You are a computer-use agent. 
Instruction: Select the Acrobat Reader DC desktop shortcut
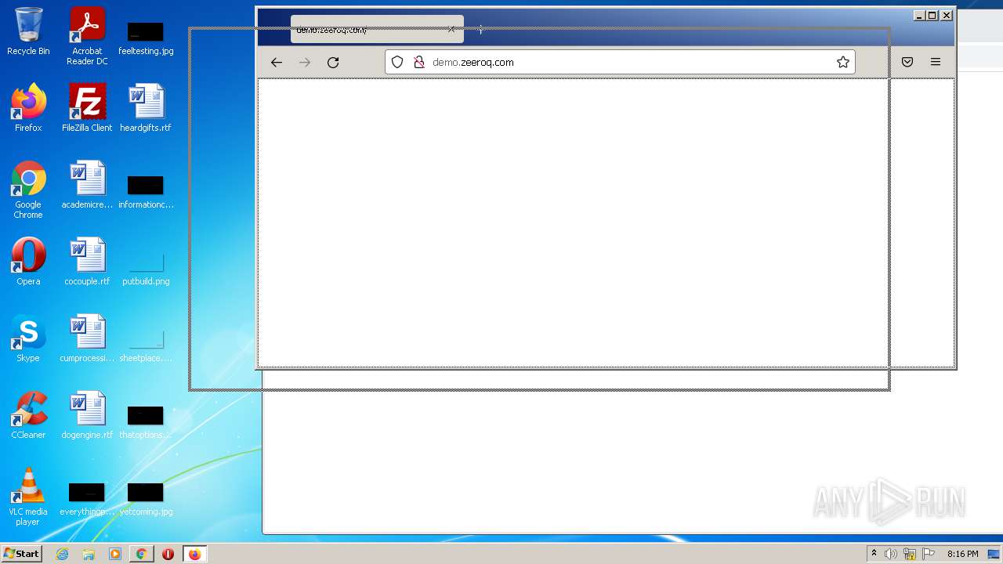(87, 36)
